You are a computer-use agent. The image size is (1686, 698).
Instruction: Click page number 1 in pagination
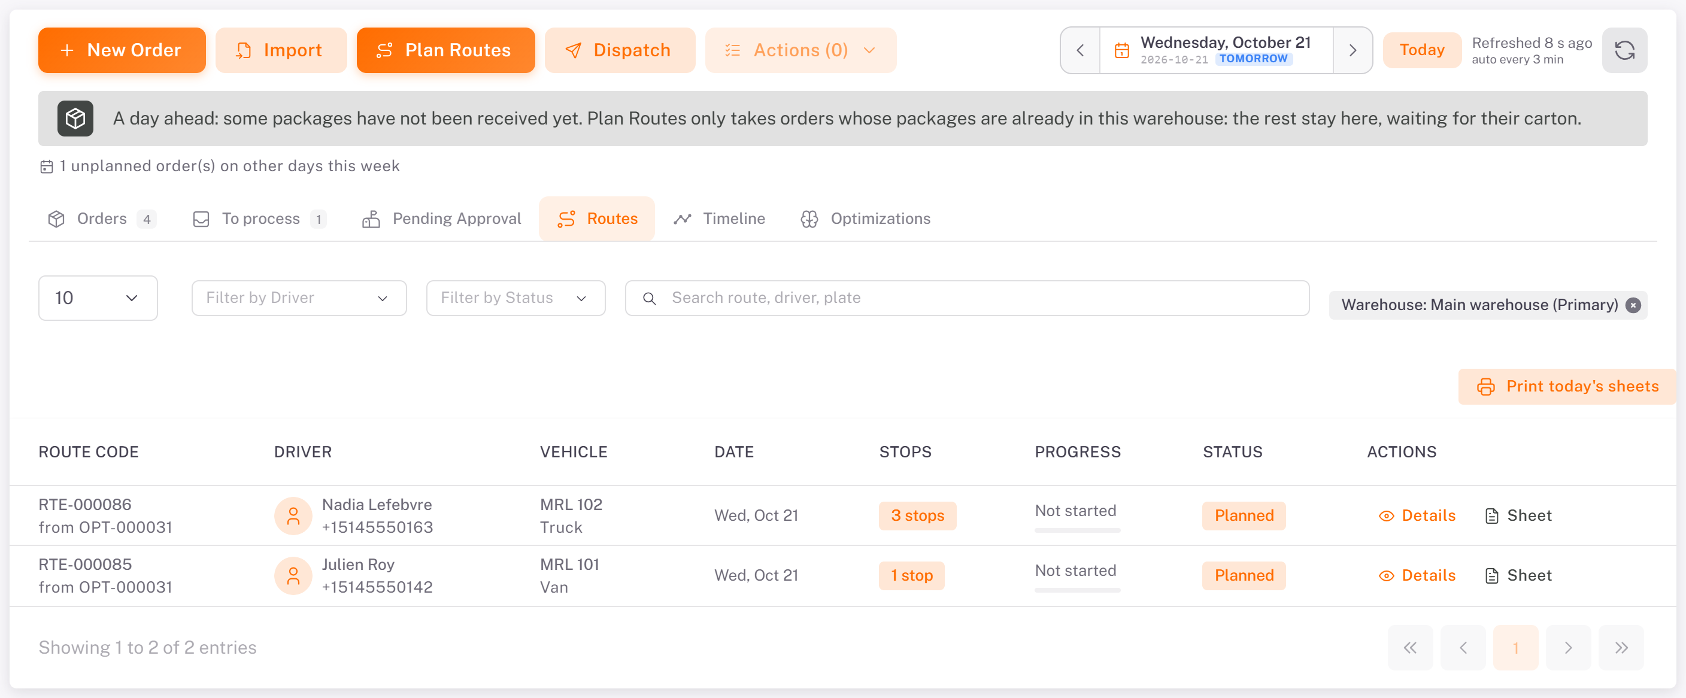1515,648
